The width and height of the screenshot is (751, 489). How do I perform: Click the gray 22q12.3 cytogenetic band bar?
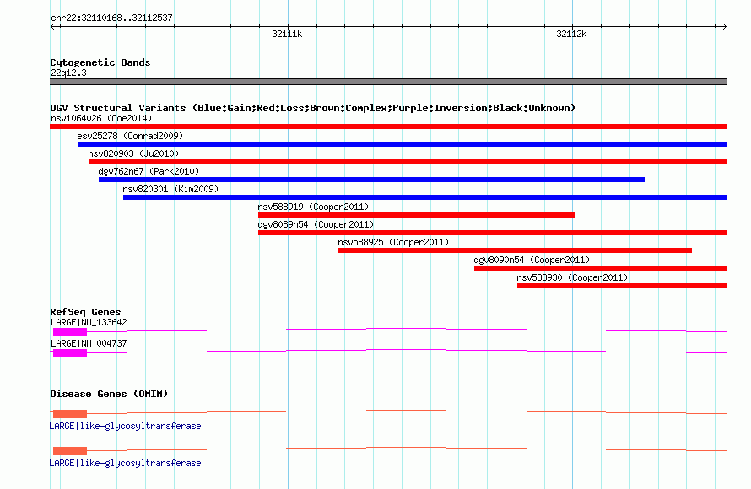point(388,82)
